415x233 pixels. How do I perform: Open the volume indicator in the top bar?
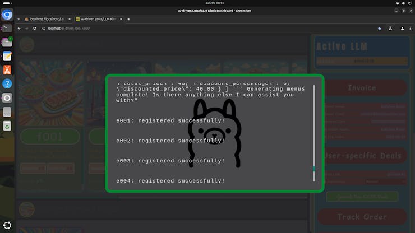[403, 3]
